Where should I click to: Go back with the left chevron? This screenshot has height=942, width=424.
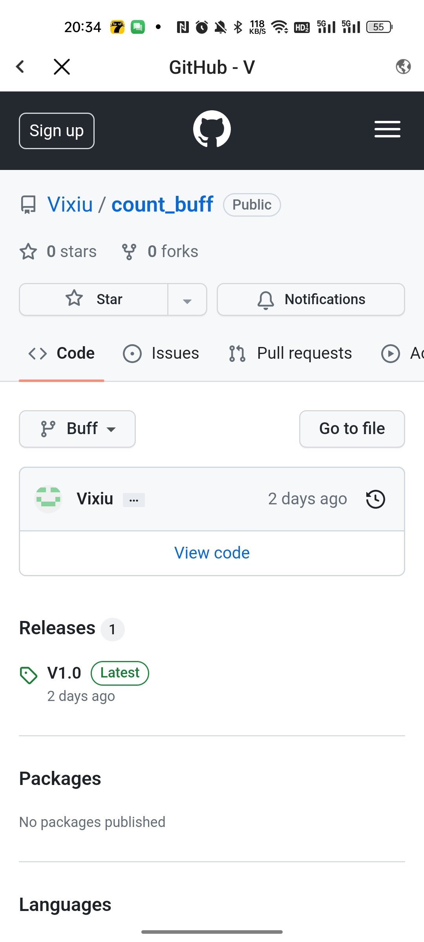click(x=20, y=67)
